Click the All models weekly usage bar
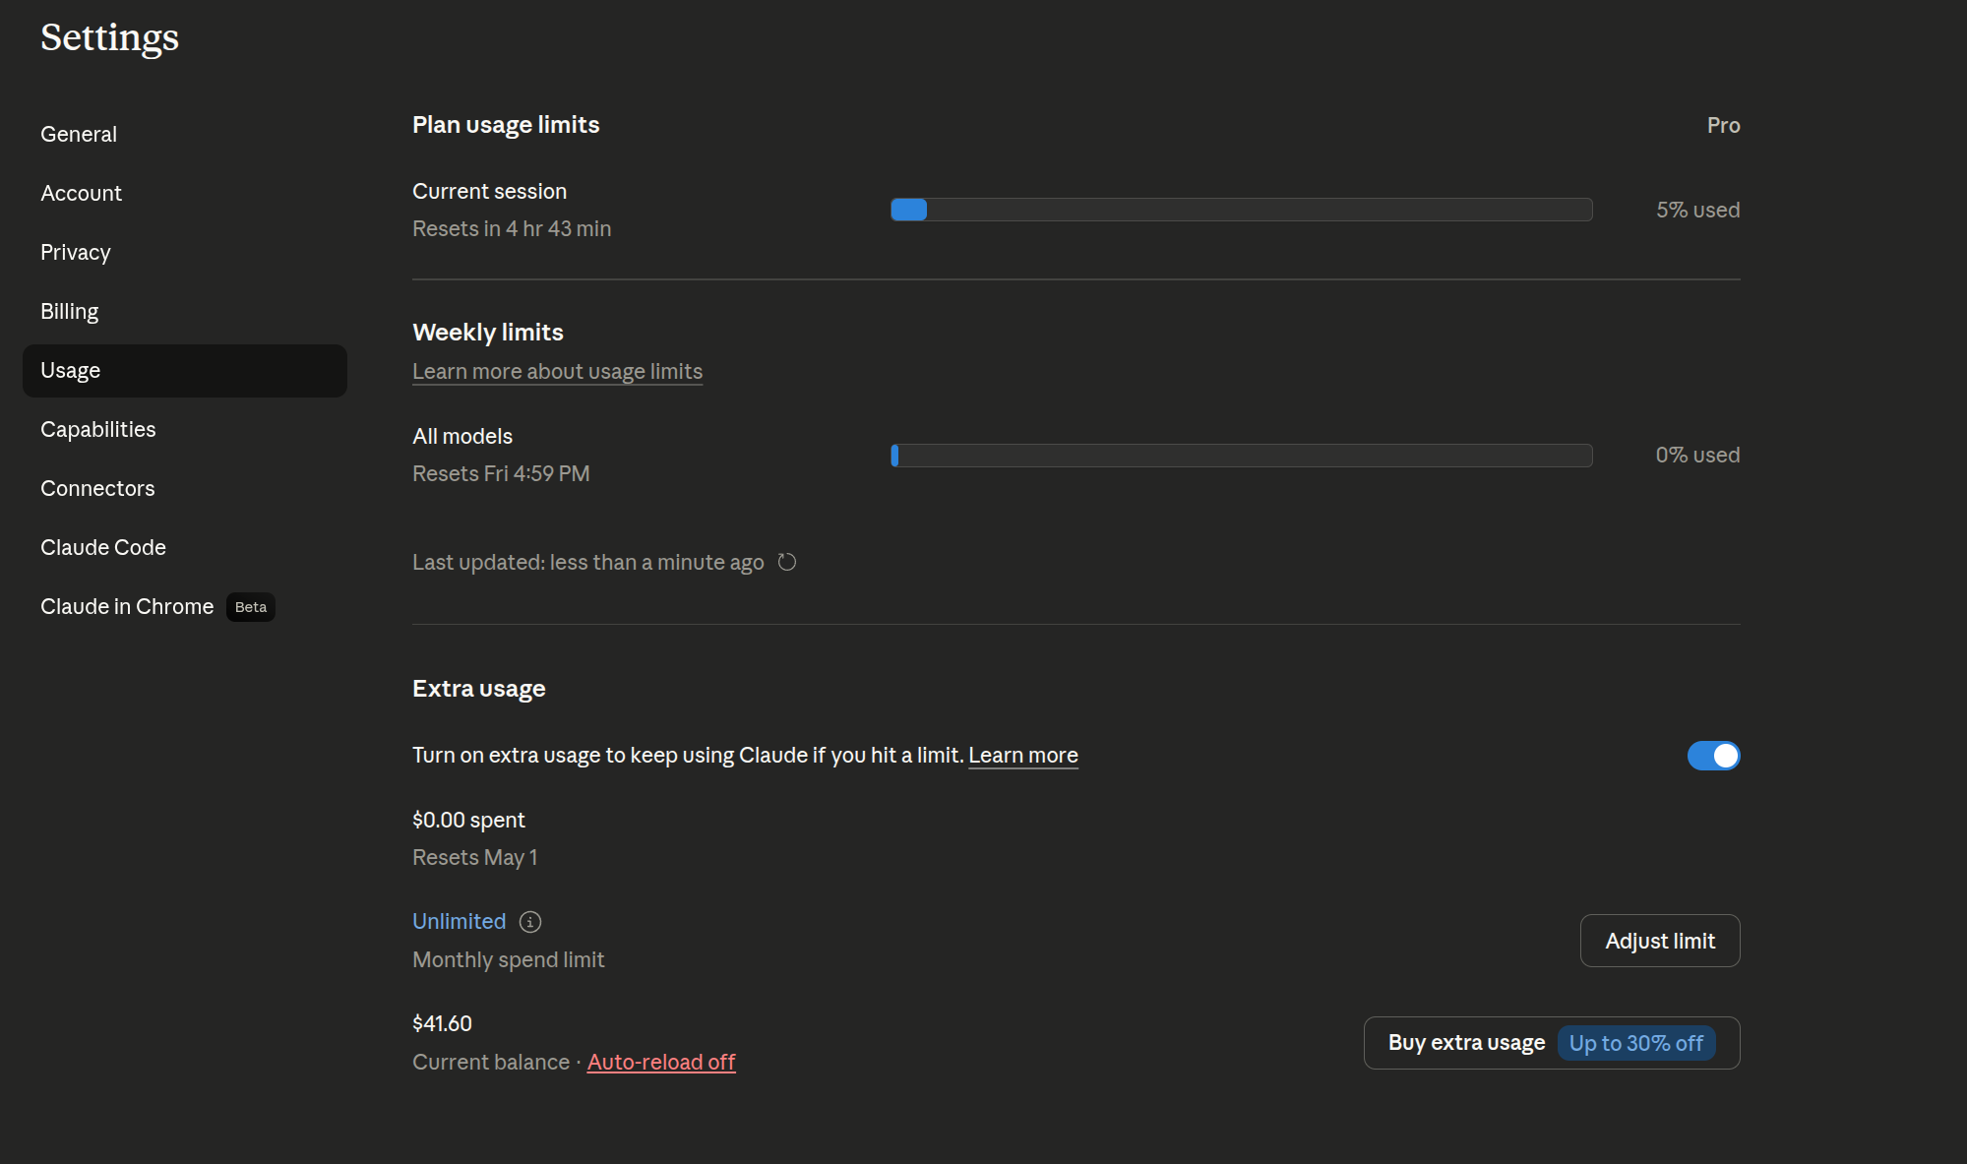The width and height of the screenshot is (1967, 1164). coord(1241,456)
